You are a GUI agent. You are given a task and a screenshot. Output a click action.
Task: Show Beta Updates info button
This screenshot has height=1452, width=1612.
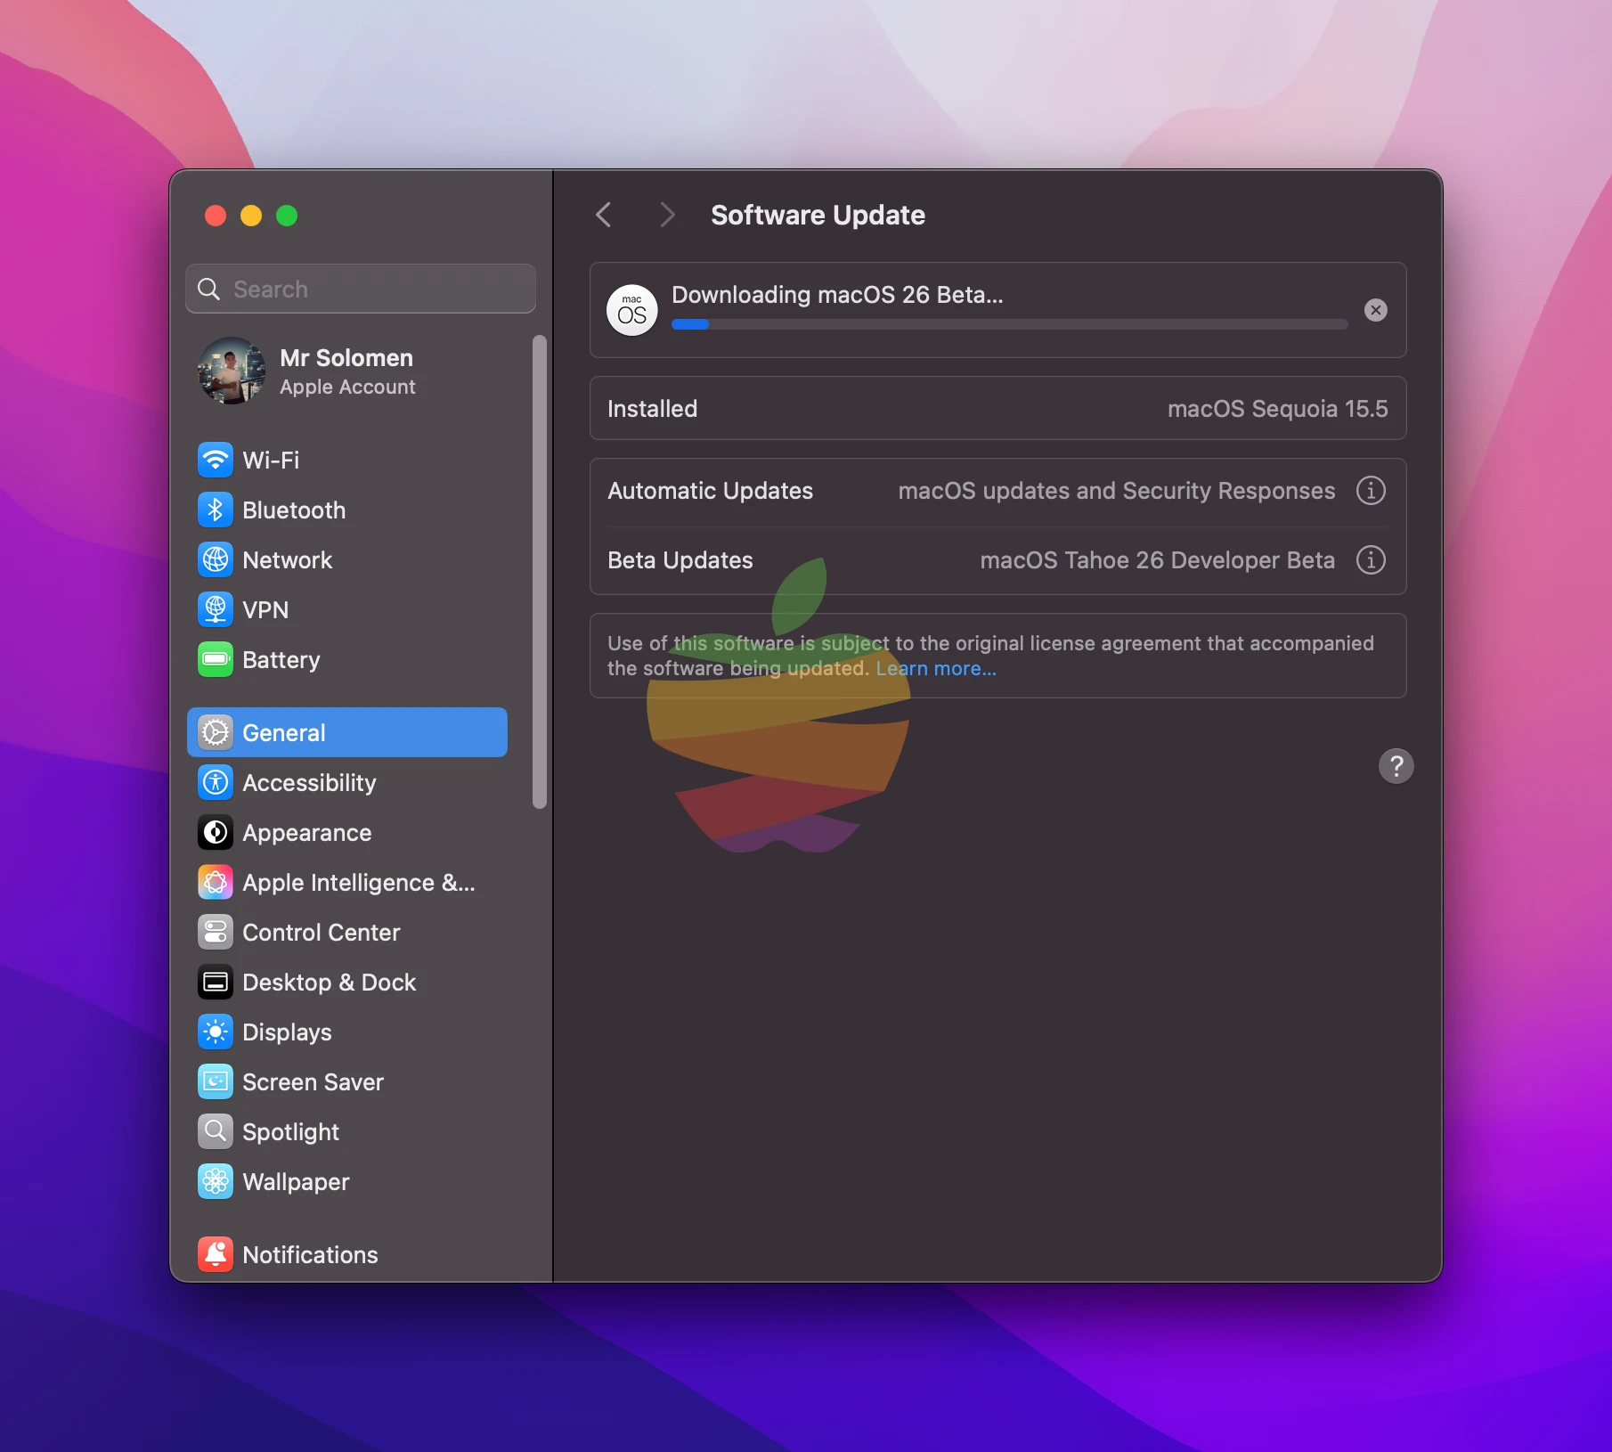pos(1371,560)
